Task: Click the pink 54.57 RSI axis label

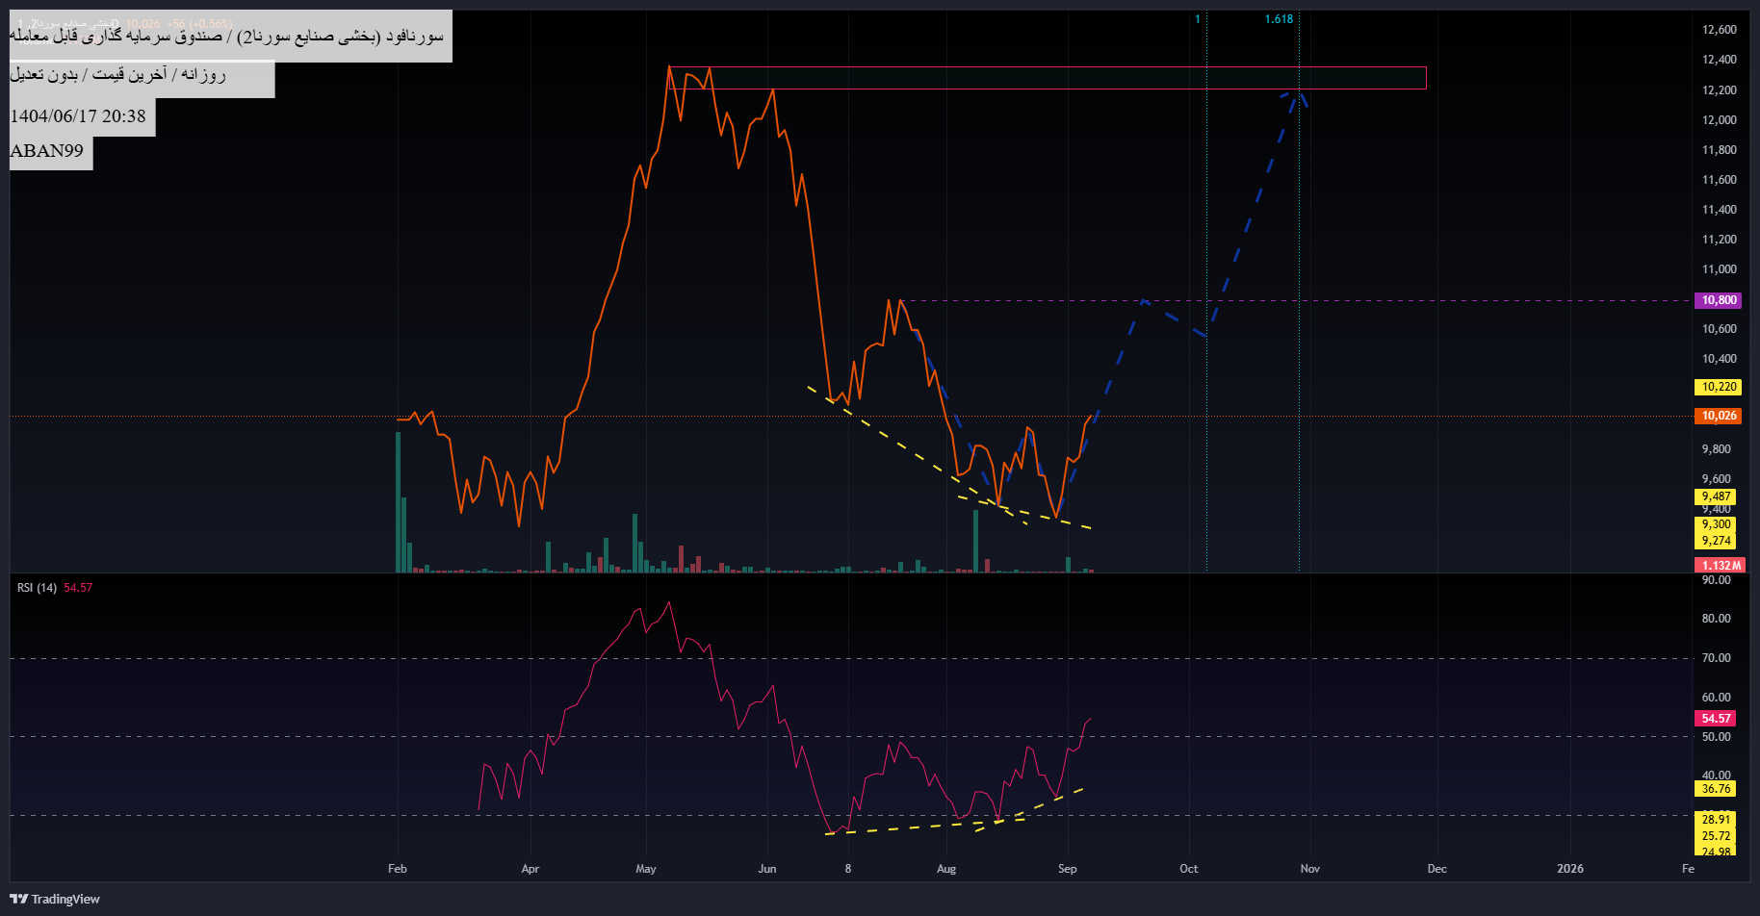Action: pyautogui.click(x=1715, y=719)
